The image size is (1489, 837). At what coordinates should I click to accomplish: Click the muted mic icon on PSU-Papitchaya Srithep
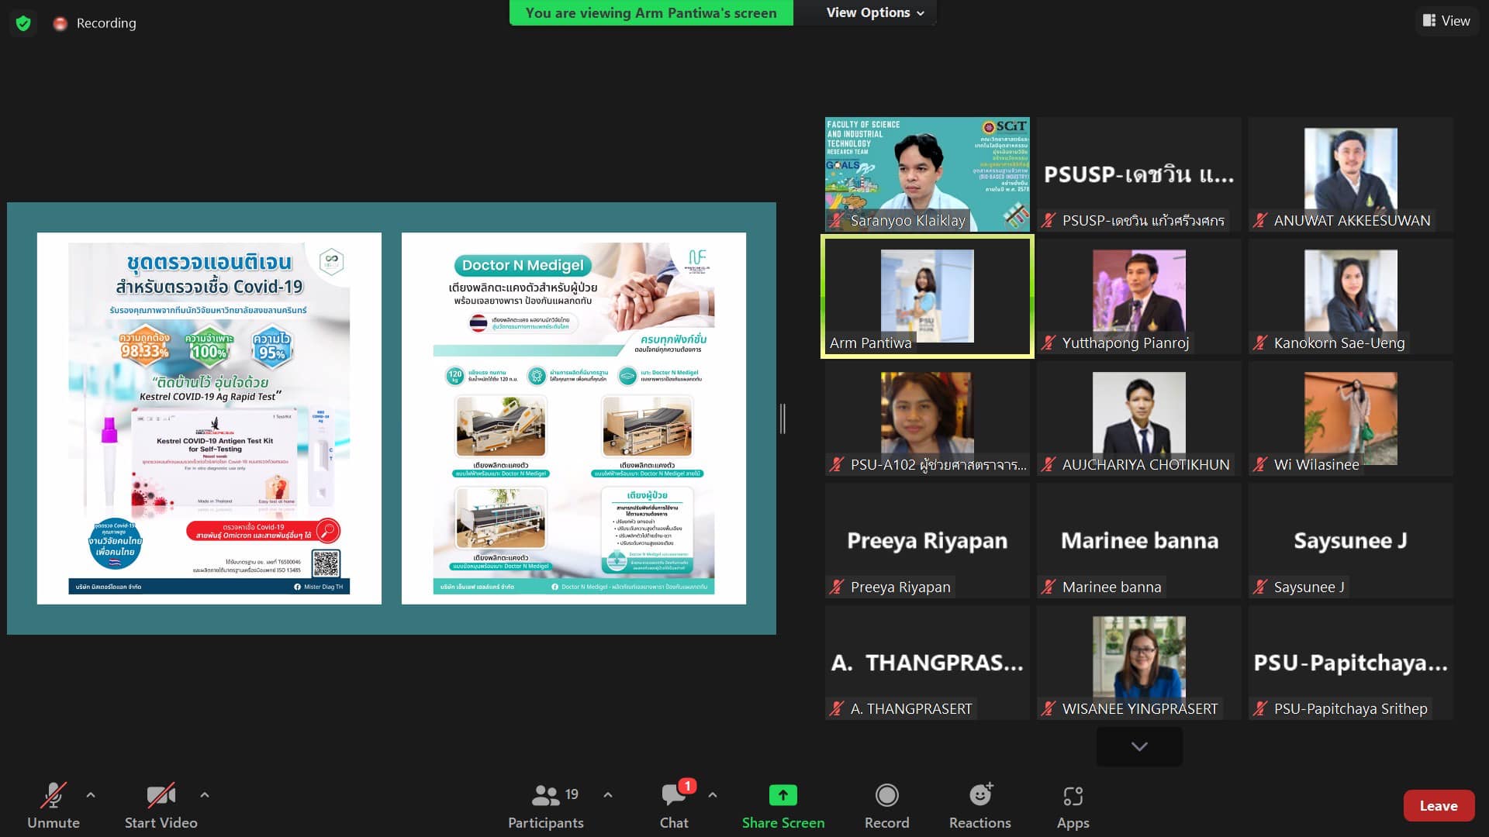pyautogui.click(x=1260, y=709)
